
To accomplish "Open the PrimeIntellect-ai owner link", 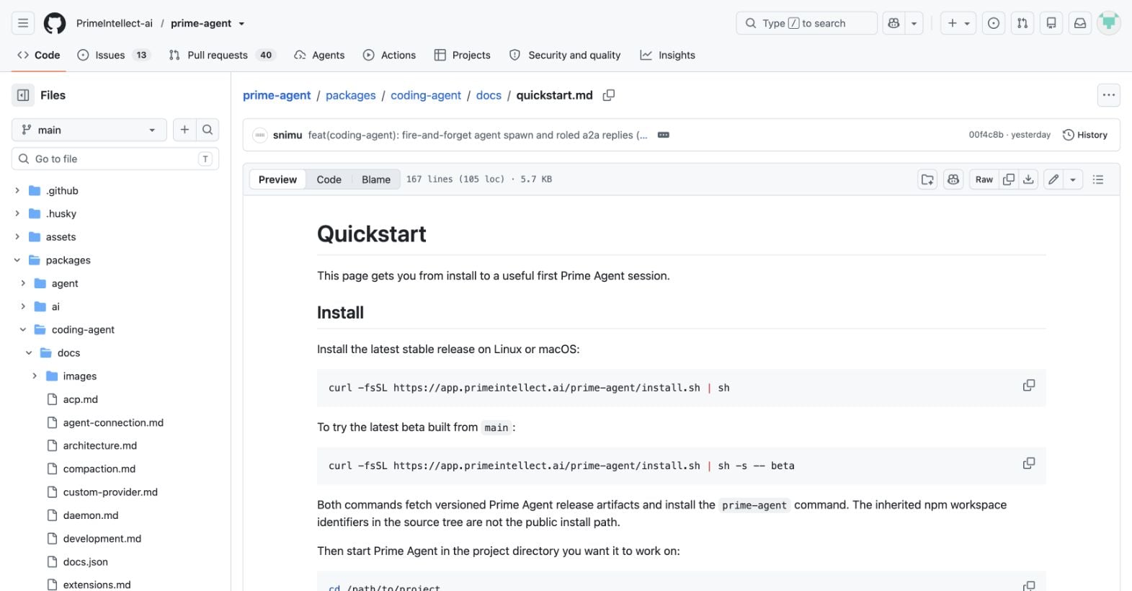I will [115, 23].
